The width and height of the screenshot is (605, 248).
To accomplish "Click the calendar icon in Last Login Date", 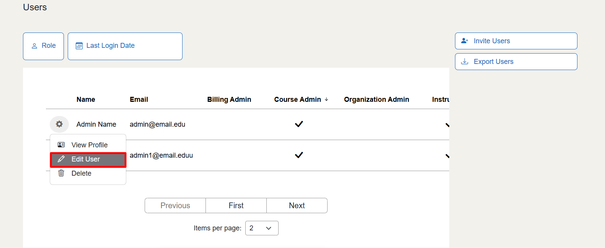I will tap(79, 46).
